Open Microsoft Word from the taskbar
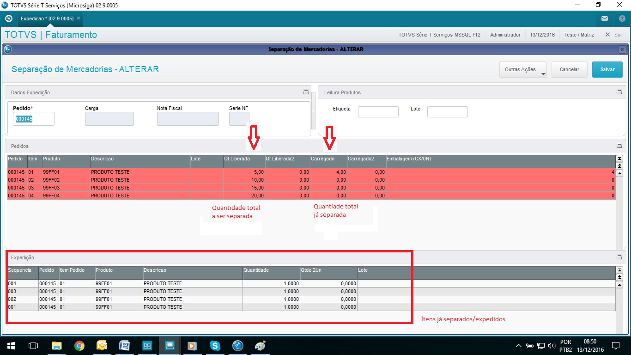This screenshot has height=355, width=631. point(124,345)
